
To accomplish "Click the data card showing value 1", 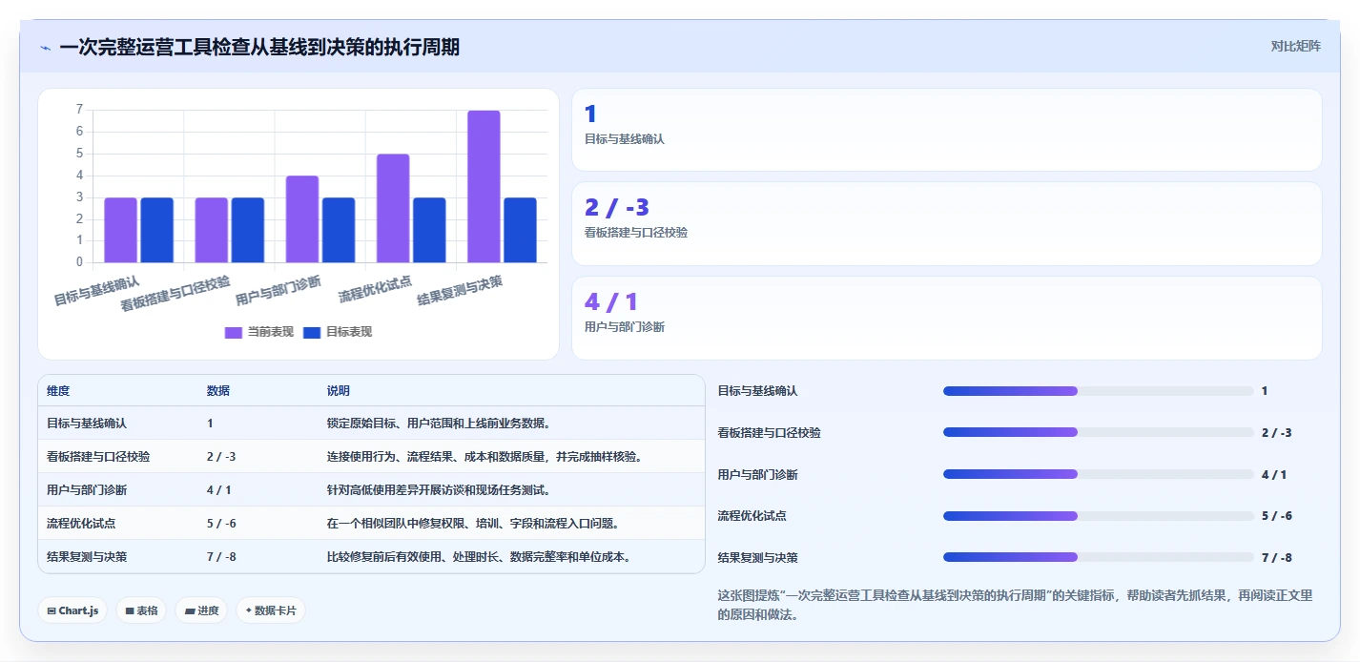I will pos(946,130).
